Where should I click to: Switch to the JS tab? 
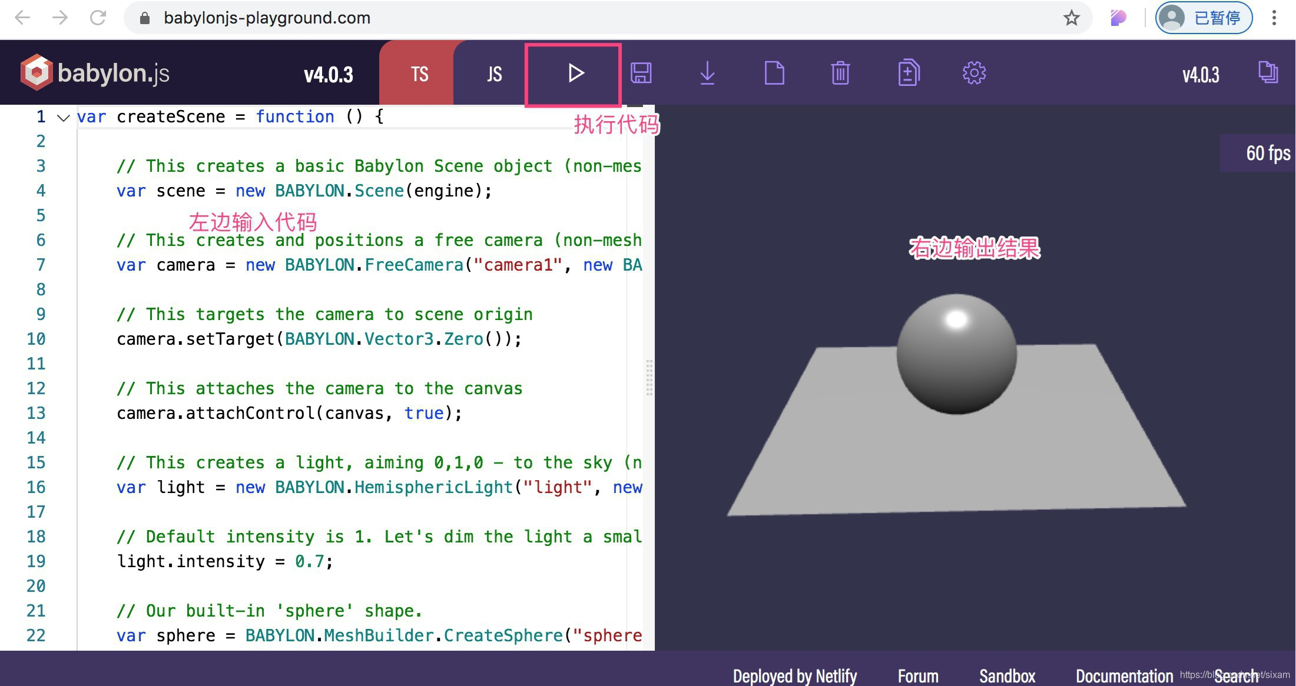pos(493,74)
